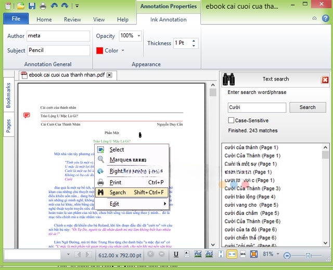Viewport: 333px width, 270px height.
Task: Click the binoculars icon in Text search panel
Action: coord(228,79)
